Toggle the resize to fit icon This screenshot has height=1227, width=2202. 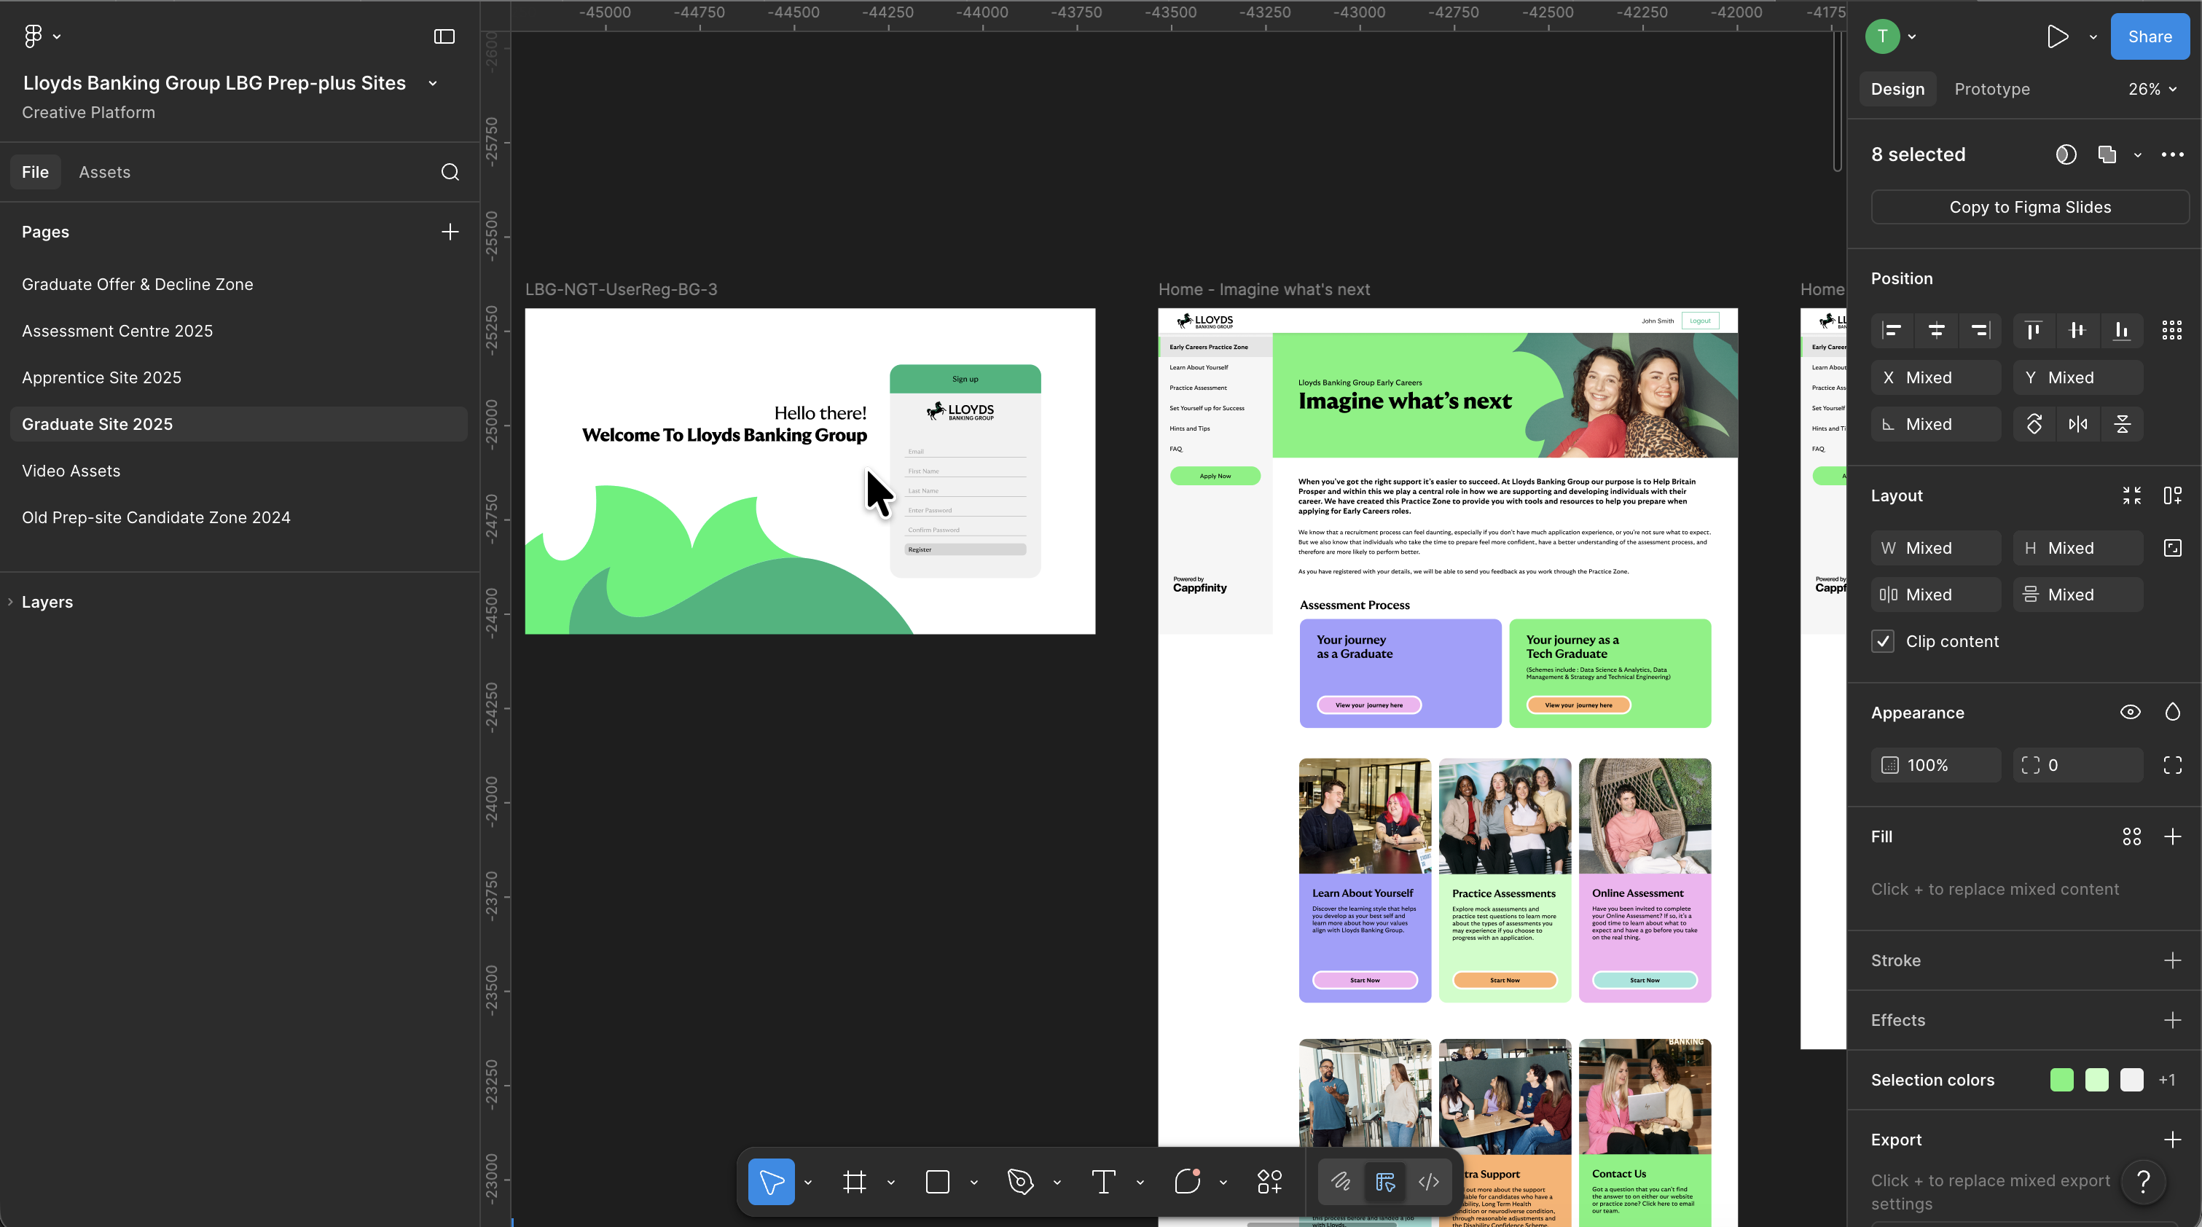(x=2131, y=496)
